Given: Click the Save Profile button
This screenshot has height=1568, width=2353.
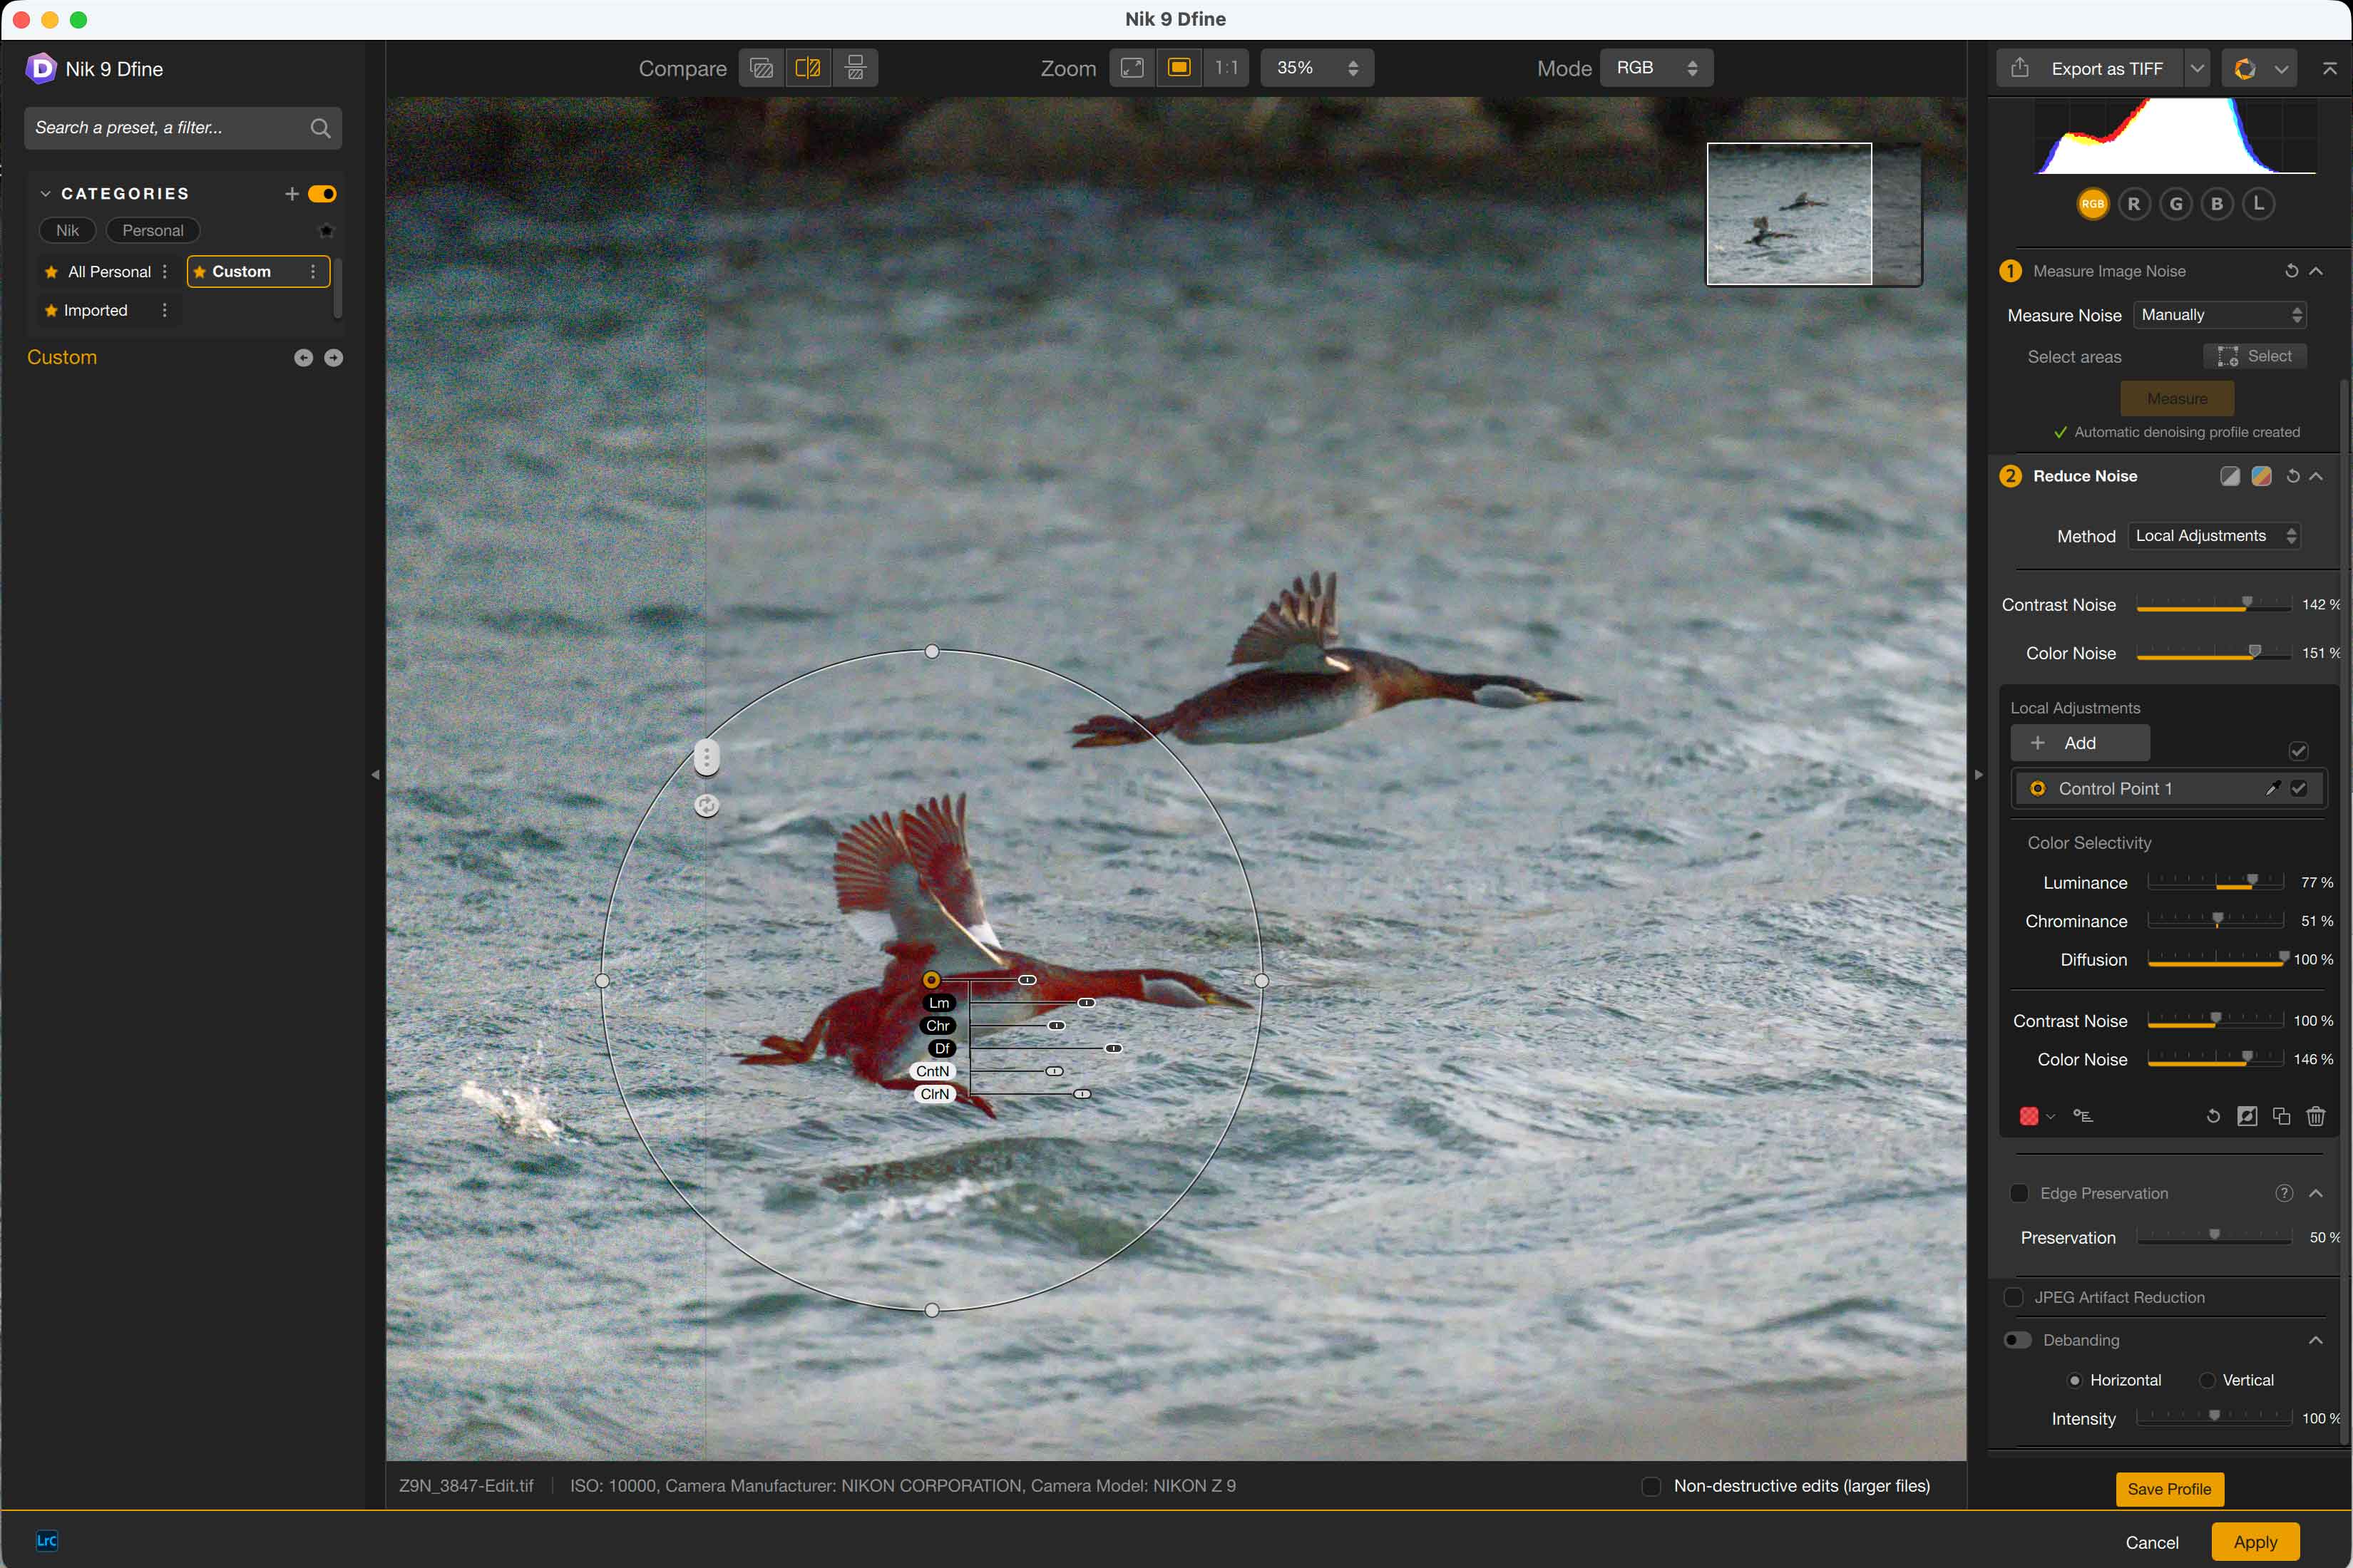Looking at the screenshot, I should coord(2169,1488).
